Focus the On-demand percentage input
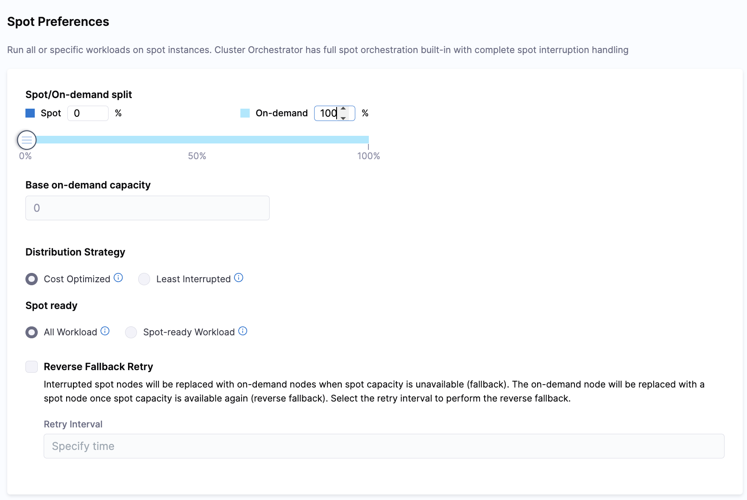The width and height of the screenshot is (747, 500). [x=328, y=113]
